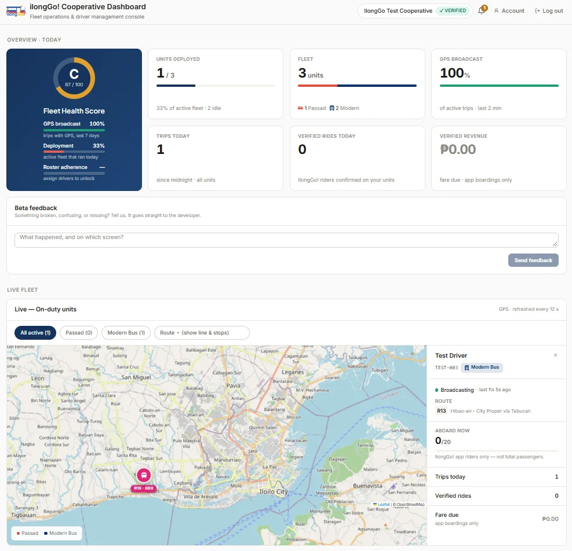Image resolution: width=572 pixels, height=551 pixels.
Task: Click Iloilo City label on the map
Action: 273,491
